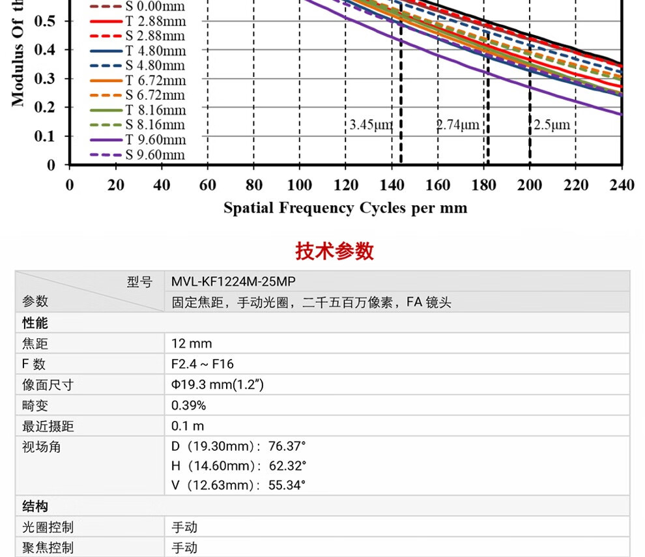Click the '结构' section header
The height and width of the screenshot is (557, 645).
pyautogui.click(x=35, y=506)
